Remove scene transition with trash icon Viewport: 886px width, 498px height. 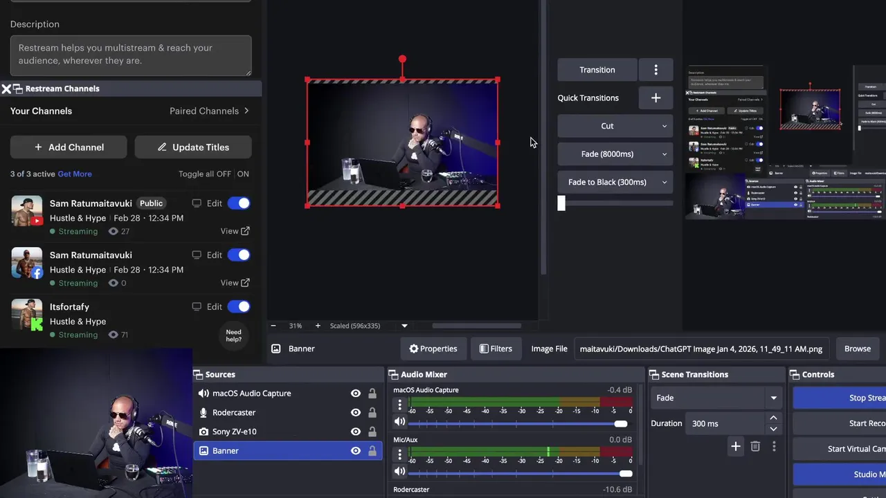(x=755, y=447)
